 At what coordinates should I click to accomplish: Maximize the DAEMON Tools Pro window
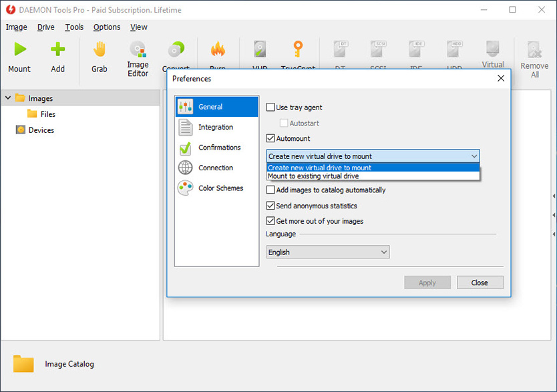512,9
